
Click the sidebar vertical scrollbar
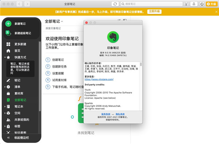(x=40, y=76)
